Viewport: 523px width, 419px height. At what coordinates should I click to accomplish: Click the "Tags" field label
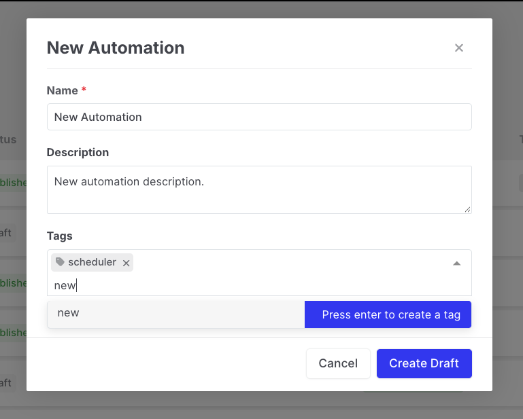(60, 236)
